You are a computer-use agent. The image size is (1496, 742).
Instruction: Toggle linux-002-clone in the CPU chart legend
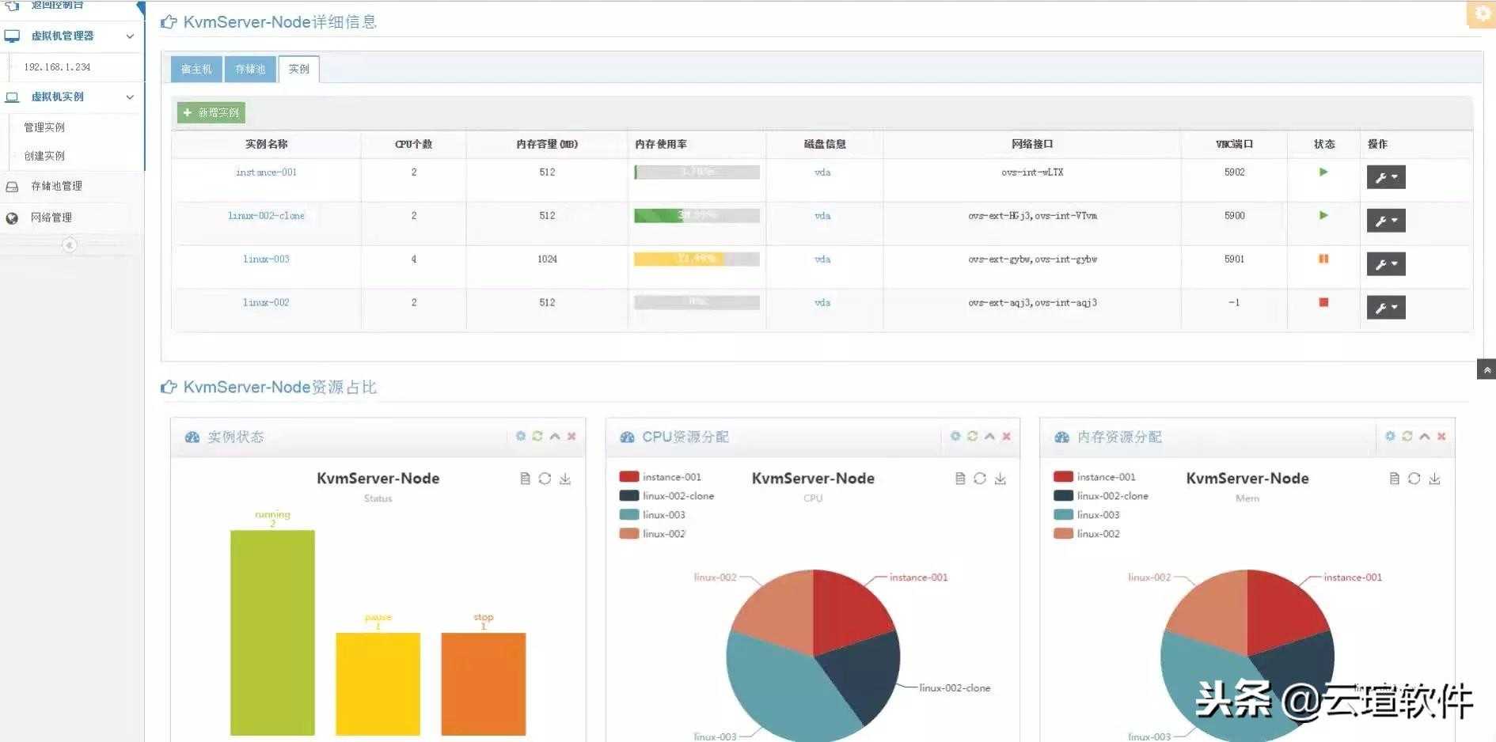[x=666, y=496]
